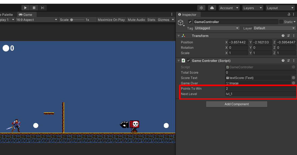This screenshot has height=155, width=297.
Task: Click the Transform component icon
Action: point(183,36)
